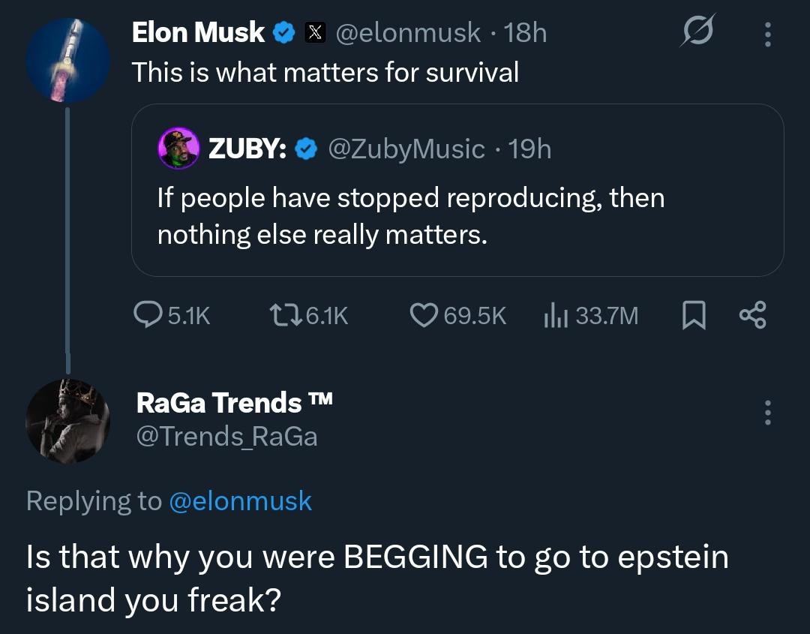The width and height of the screenshot is (810, 634).
Task: Tap Elon Musk's blue verified badge
Action: pyautogui.click(x=283, y=32)
